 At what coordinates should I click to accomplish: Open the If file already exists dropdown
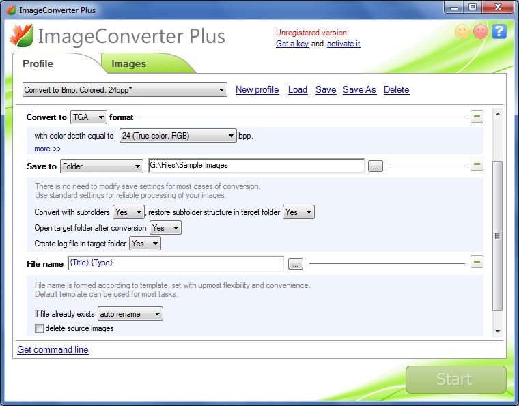(130, 314)
